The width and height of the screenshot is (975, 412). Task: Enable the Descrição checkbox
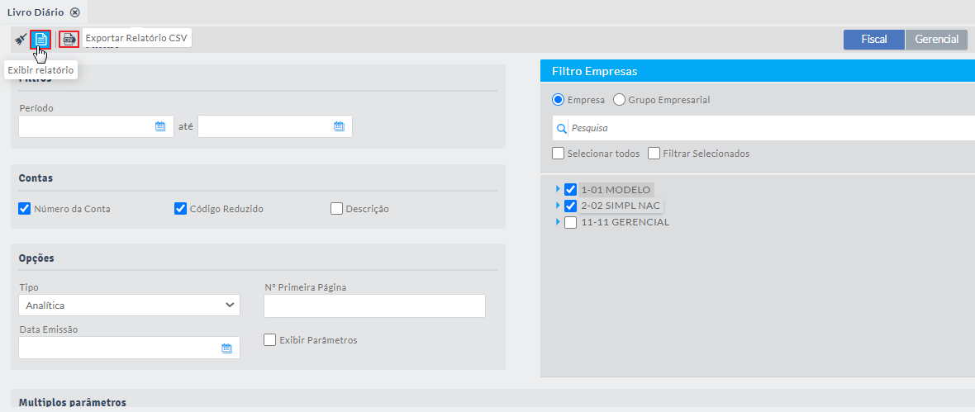tap(336, 209)
